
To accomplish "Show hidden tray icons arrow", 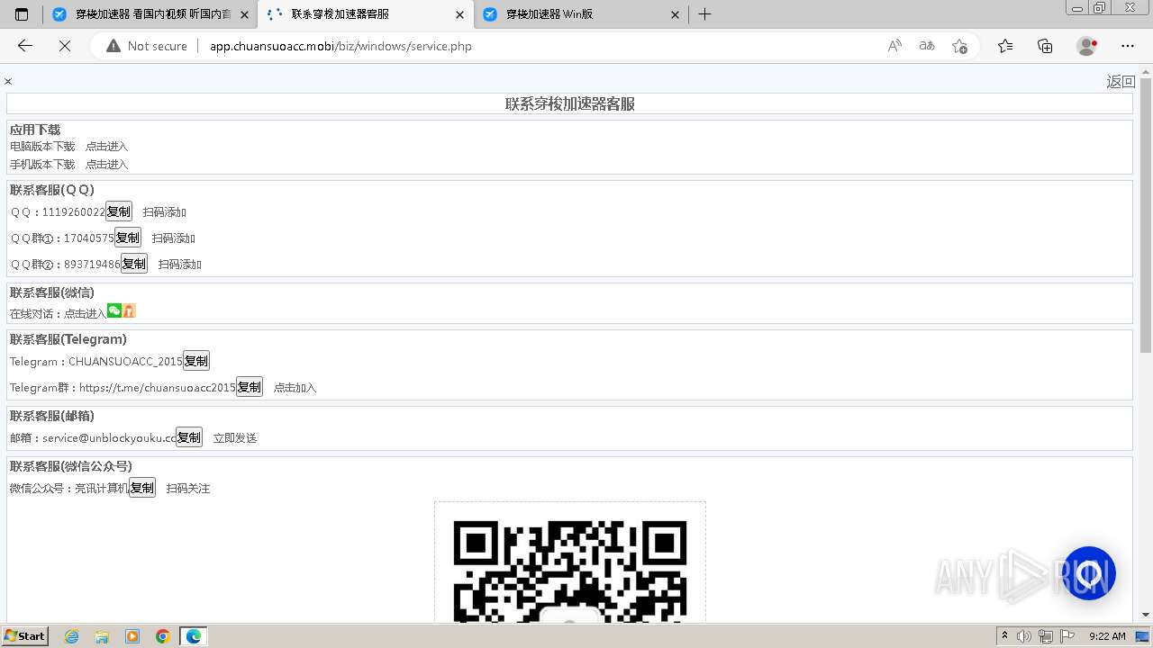I will 1004,636.
